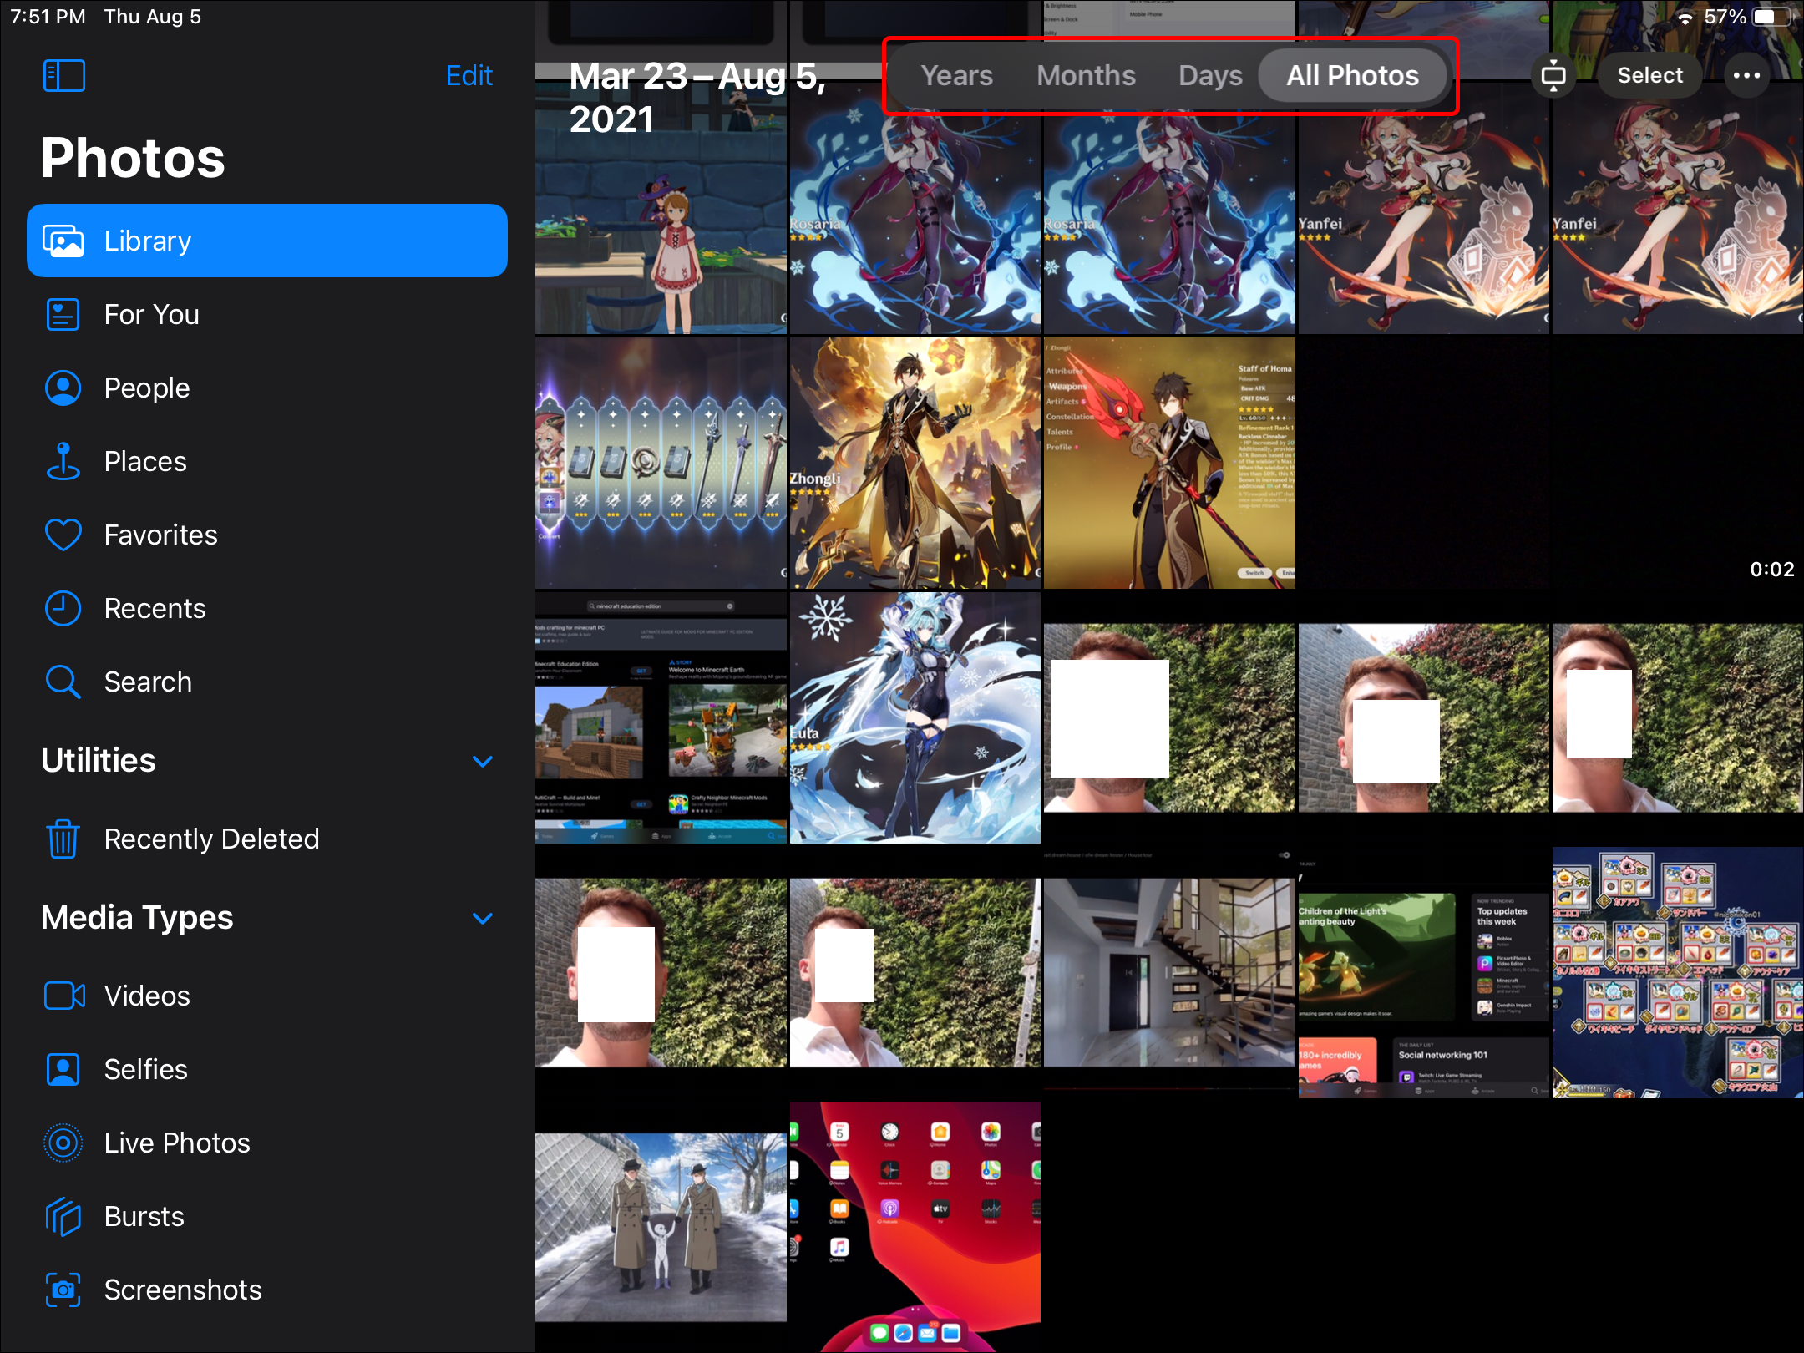The image size is (1804, 1353).
Task: Toggle the sidebar panel icon
Action: click(64, 75)
